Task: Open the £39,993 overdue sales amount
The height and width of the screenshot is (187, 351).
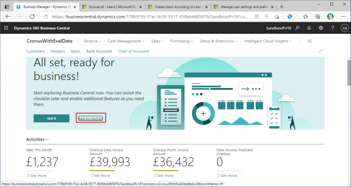Action: 110,162
